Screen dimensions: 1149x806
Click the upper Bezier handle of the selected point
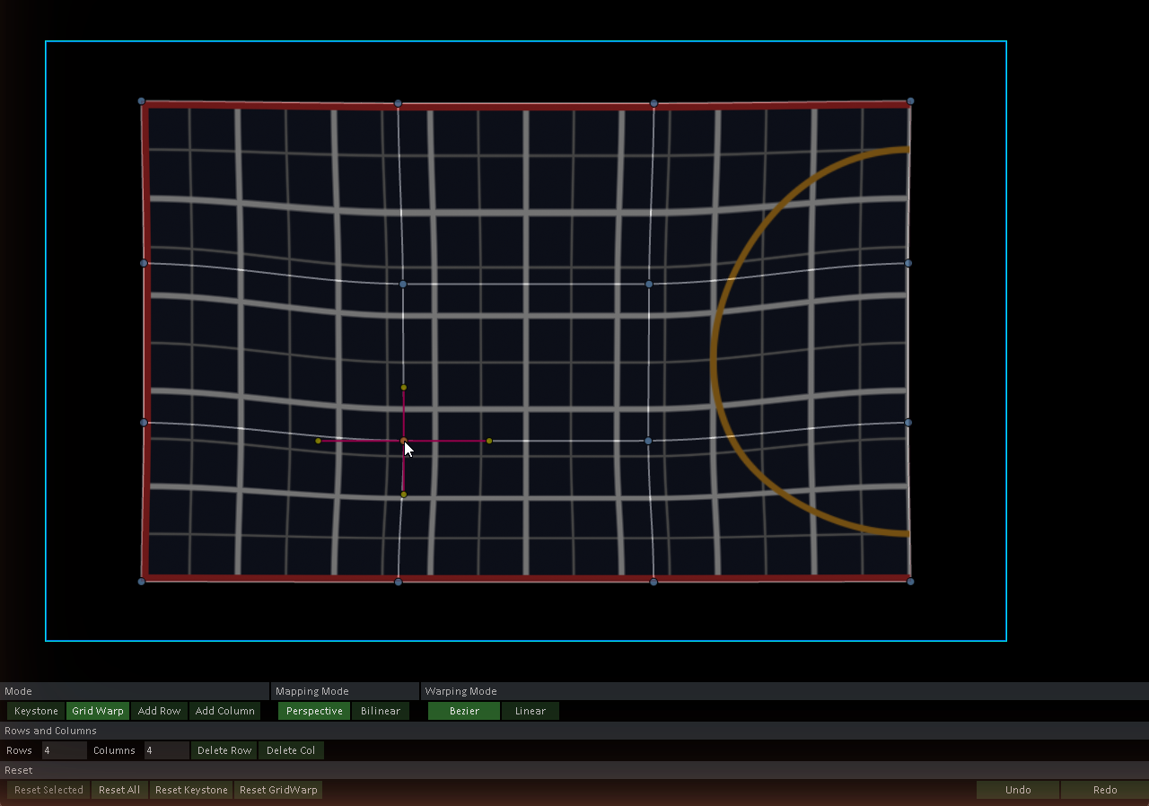pos(404,388)
